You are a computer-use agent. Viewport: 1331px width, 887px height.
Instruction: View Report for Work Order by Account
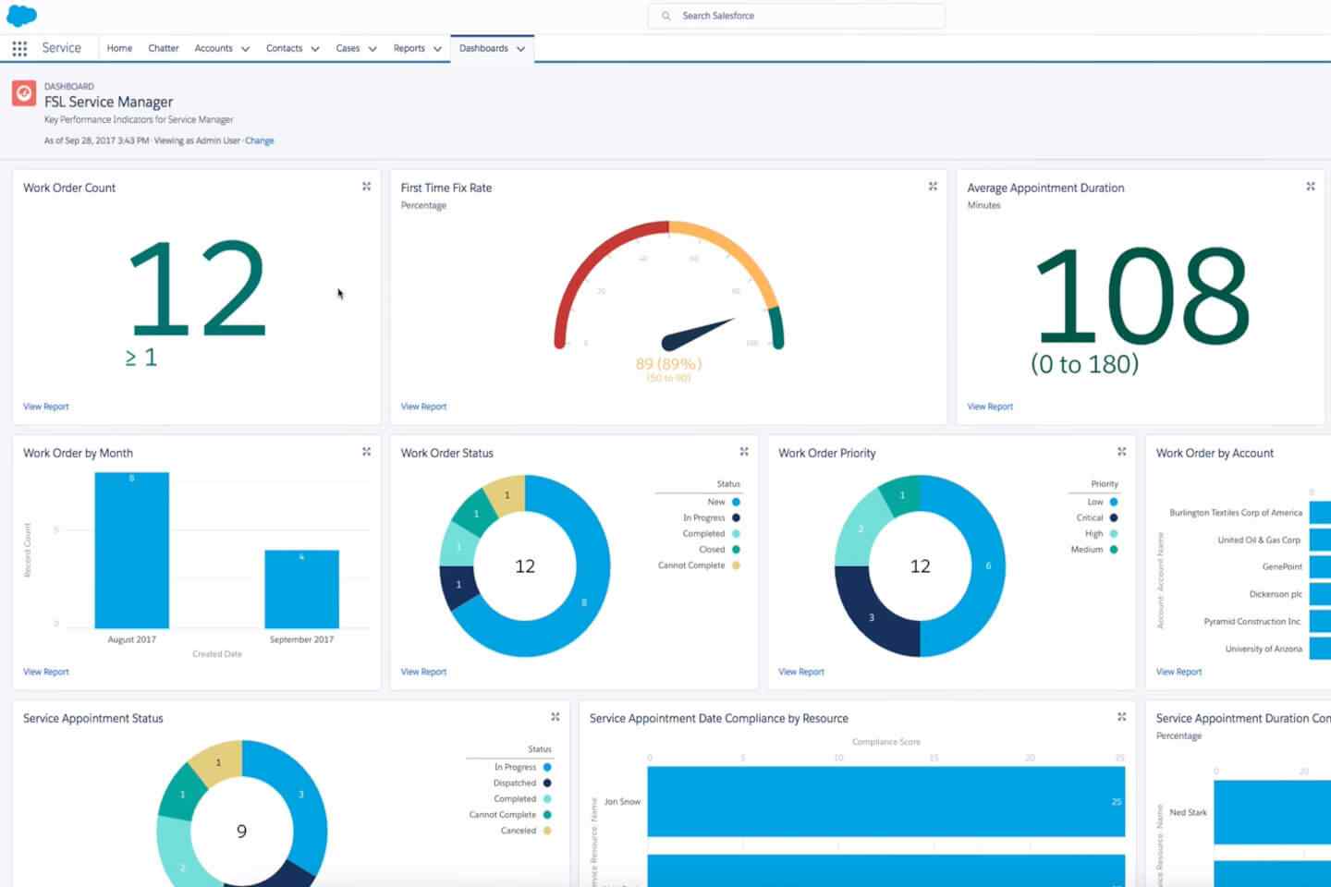(x=1178, y=672)
